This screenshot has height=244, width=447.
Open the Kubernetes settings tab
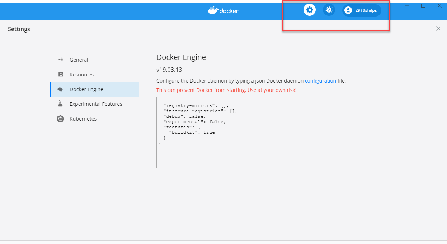click(x=94, y=119)
